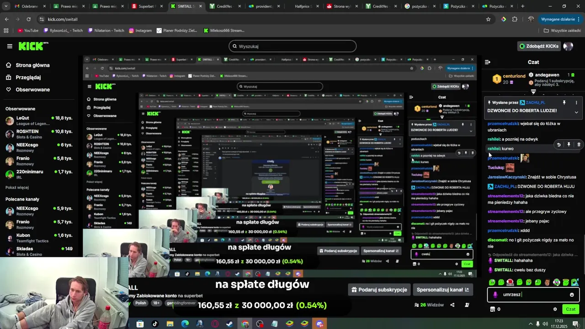This screenshot has width=585, height=329.
Task: Select the gamblingforever tag
Action: point(181,303)
